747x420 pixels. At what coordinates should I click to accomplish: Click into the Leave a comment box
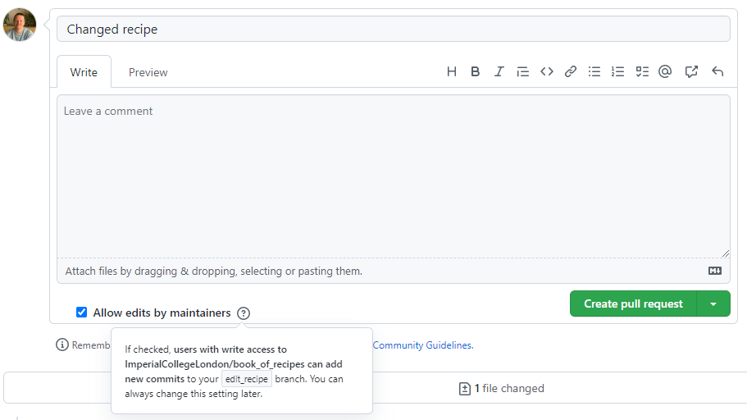[x=394, y=176]
